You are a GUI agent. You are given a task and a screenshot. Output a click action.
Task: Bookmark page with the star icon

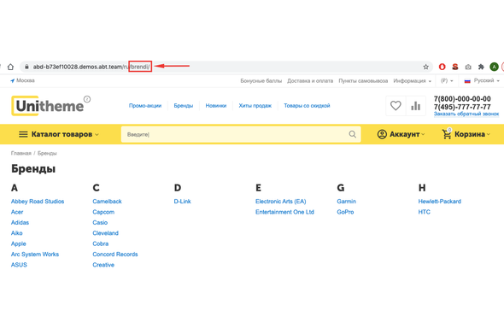(425, 67)
